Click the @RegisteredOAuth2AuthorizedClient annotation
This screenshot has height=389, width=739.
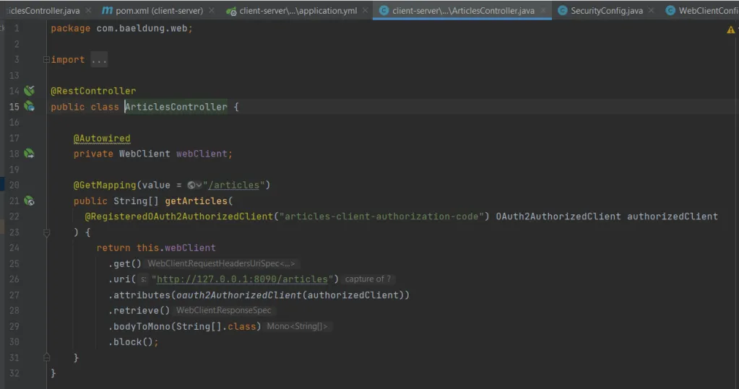click(178, 217)
